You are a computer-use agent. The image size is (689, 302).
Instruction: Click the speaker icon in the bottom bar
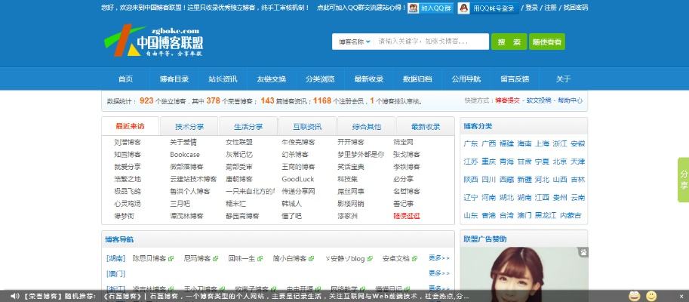14,296
